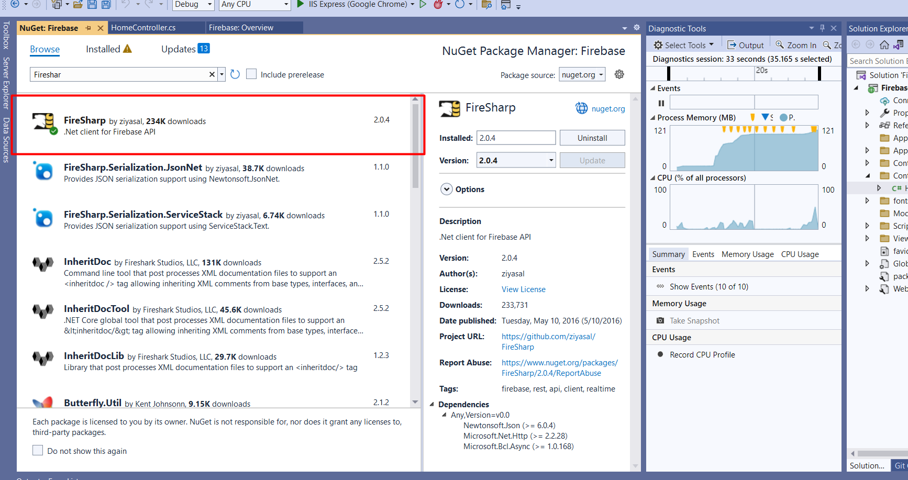This screenshot has height=480, width=908.
Task: Open the Any CPU platform dropdown
Action: click(286, 5)
